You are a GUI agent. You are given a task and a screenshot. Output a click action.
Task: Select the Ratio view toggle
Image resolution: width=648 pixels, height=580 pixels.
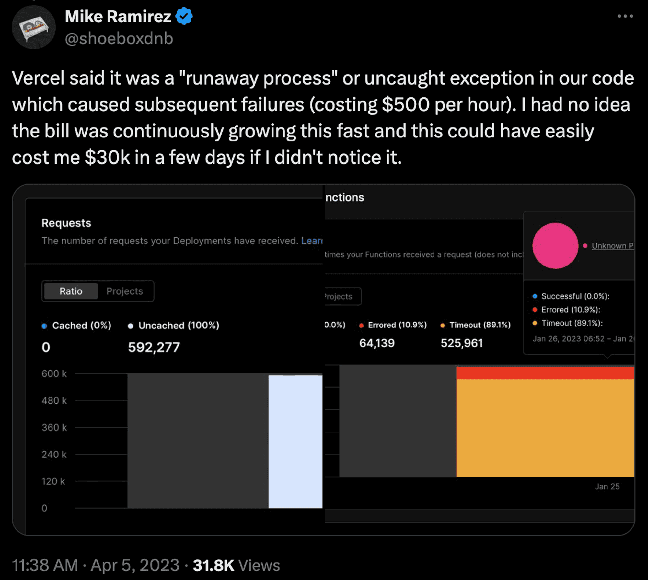[71, 291]
